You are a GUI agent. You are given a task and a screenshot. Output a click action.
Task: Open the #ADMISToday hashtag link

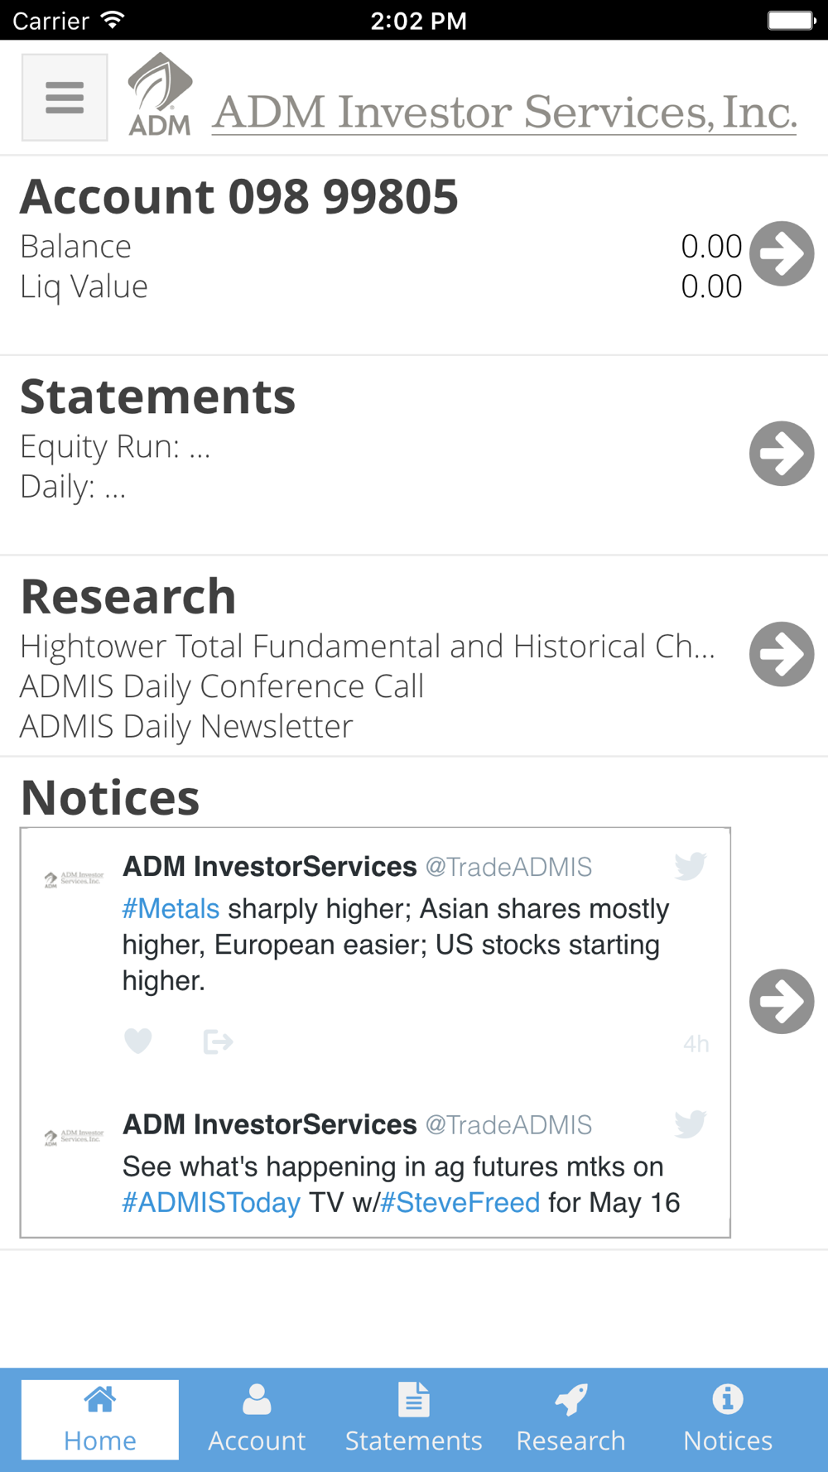tap(211, 1202)
